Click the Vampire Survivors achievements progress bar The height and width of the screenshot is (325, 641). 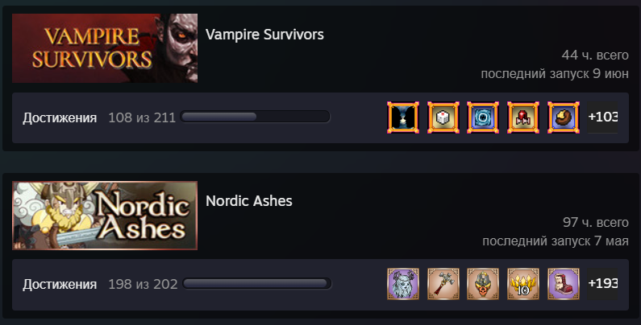(x=255, y=117)
